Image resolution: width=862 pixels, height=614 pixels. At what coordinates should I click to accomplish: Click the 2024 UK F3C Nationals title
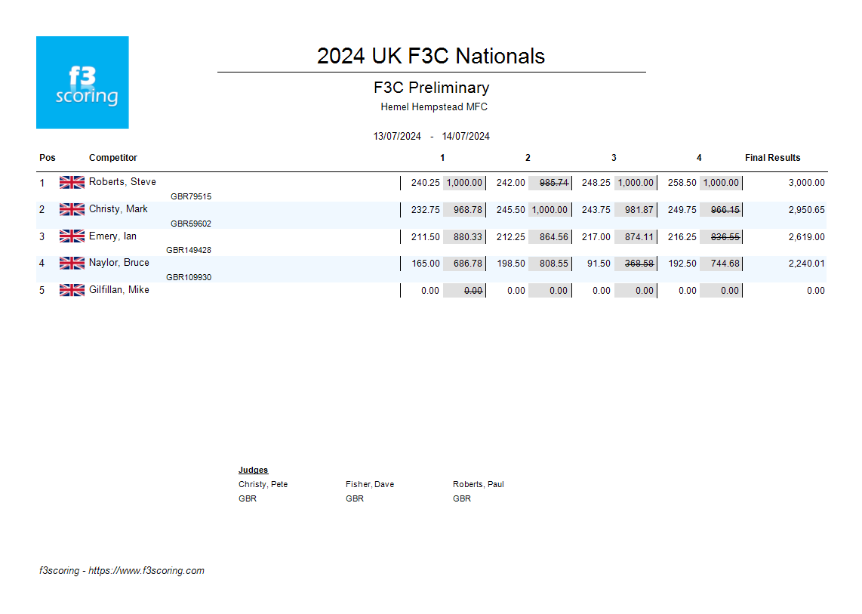tap(431, 56)
